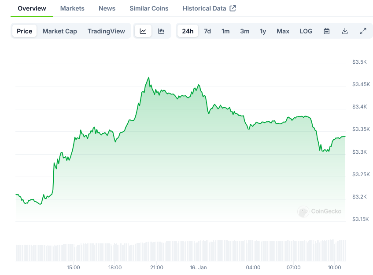The image size is (373, 275).
Task: Select Market Cap chart mode
Action: tap(60, 31)
